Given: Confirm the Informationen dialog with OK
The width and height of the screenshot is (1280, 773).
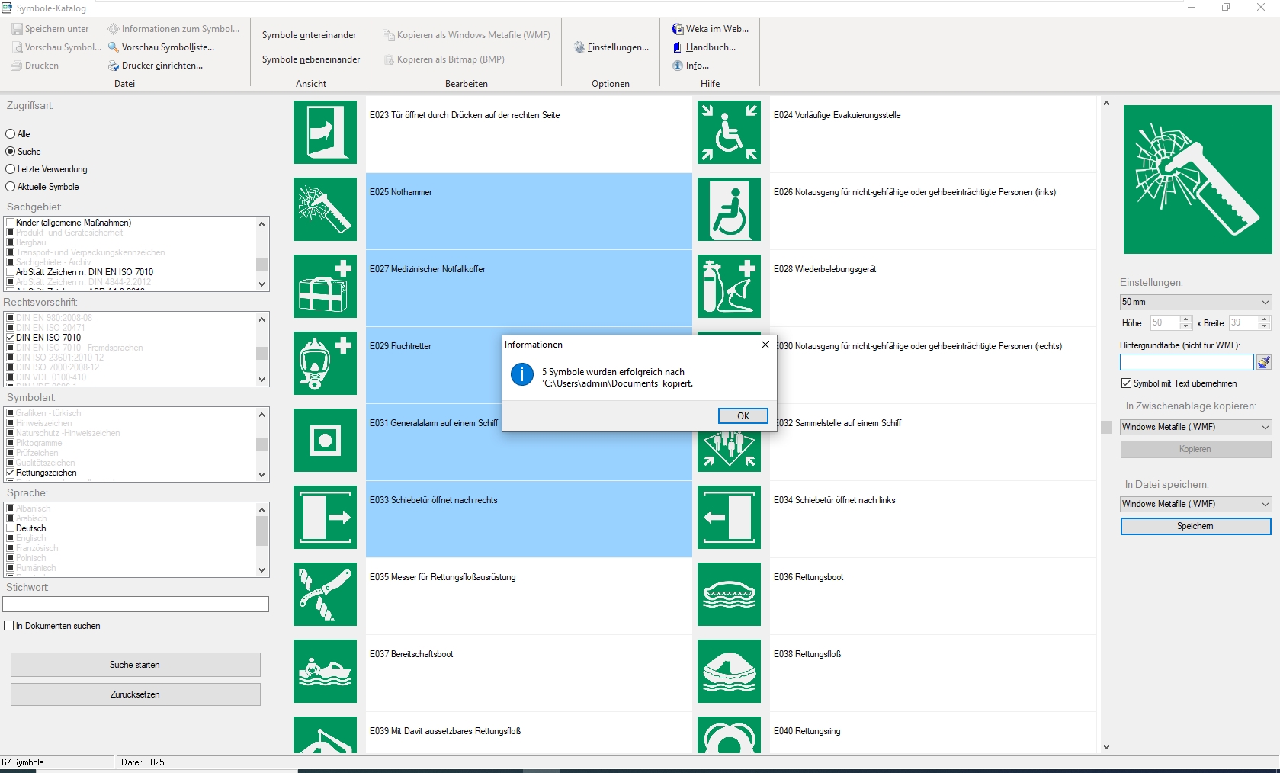Looking at the screenshot, I should 743,416.
